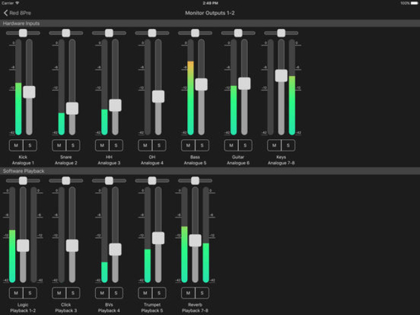
Task: Mute the BVs Playback 4 channel
Action: 102,293
